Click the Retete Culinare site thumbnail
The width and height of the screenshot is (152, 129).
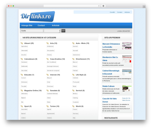point(127,88)
